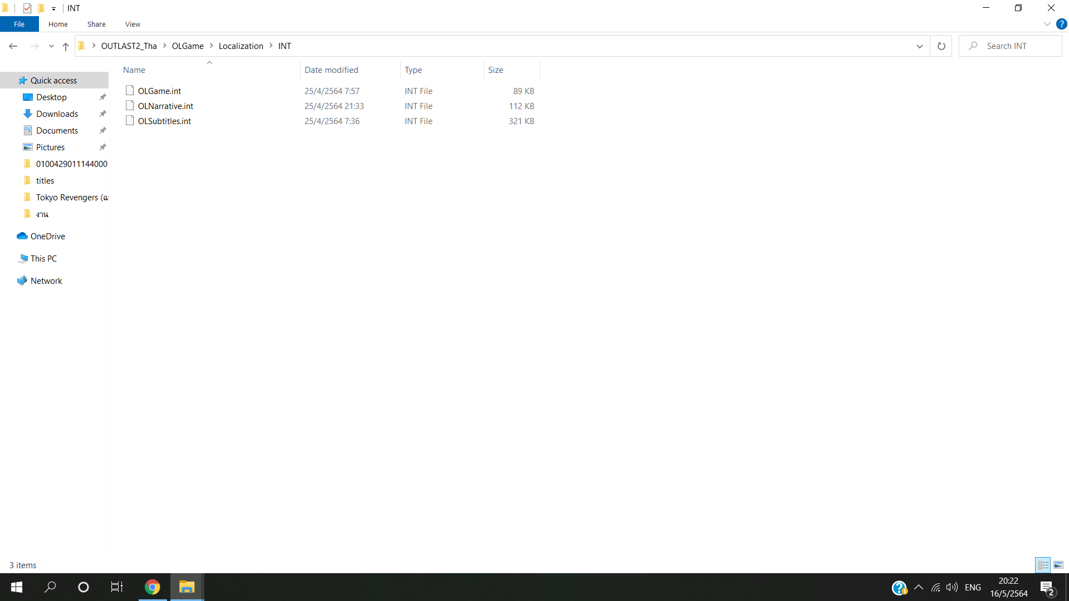Expand the ribbon with the chevron
The width and height of the screenshot is (1069, 601).
[x=1047, y=24]
